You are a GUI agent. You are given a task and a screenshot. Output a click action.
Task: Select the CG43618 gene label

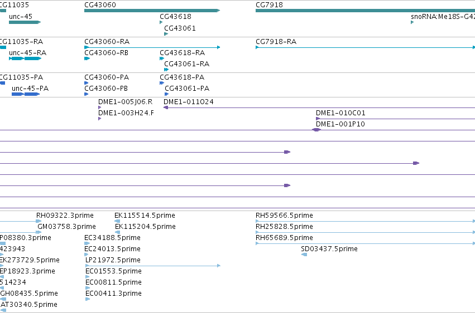[175, 17]
